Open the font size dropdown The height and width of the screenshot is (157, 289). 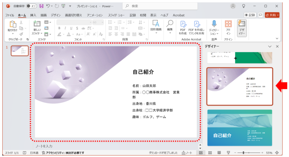pos(102,22)
